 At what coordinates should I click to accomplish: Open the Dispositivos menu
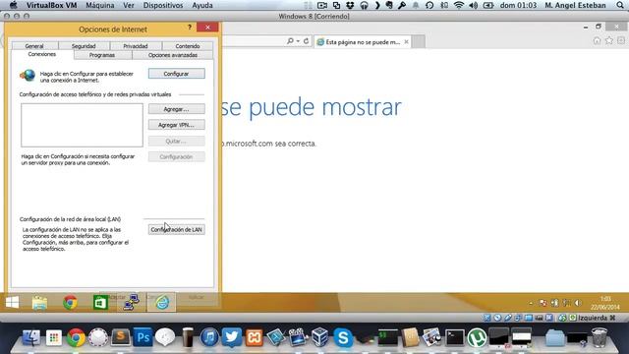(x=163, y=5)
